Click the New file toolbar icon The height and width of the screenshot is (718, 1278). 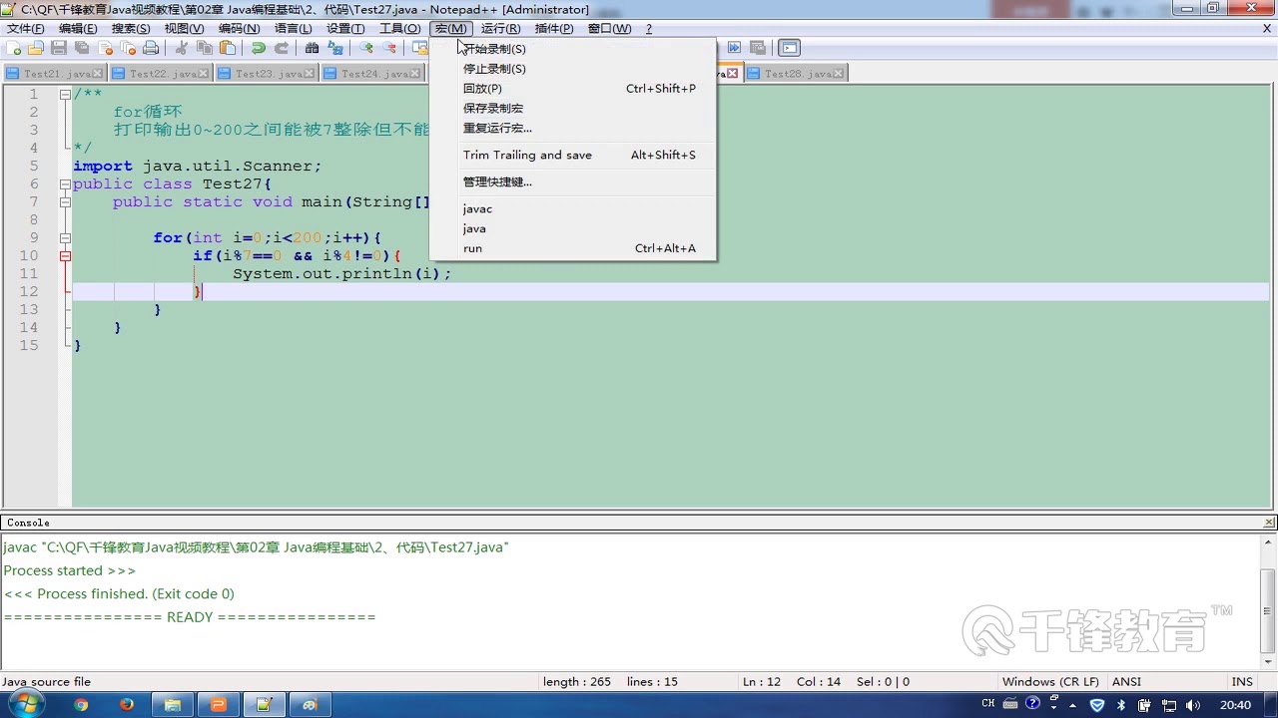tap(14, 48)
